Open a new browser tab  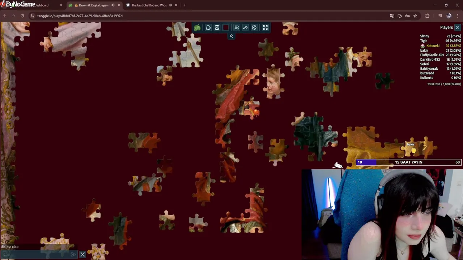coord(185,5)
